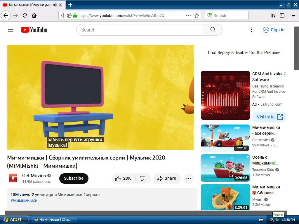Close the Ми-ми-мишки browser tab
Screen dimensions: 299x224
tap(60, 5)
